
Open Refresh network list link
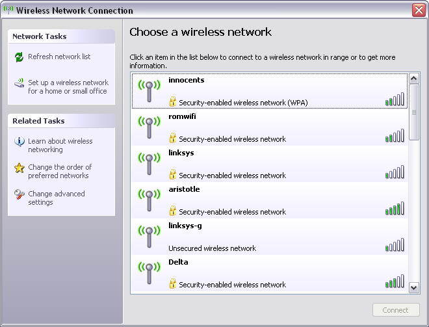pyautogui.click(x=59, y=57)
